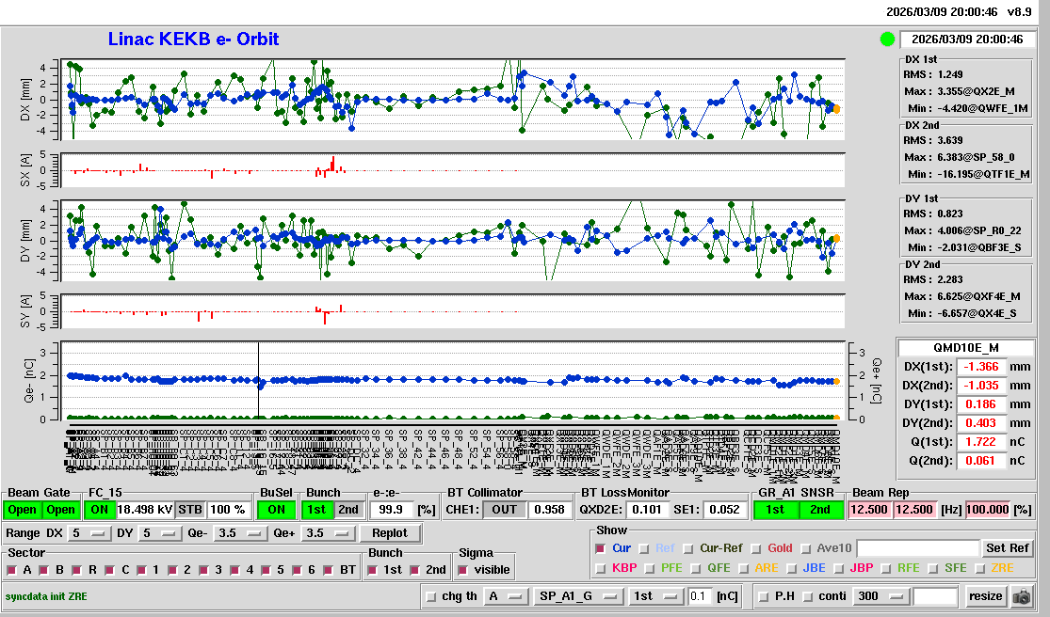The width and height of the screenshot is (1050, 617).
Task: Select GR_A1 SNSR 2nd indicator
Action: click(x=820, y=509)
